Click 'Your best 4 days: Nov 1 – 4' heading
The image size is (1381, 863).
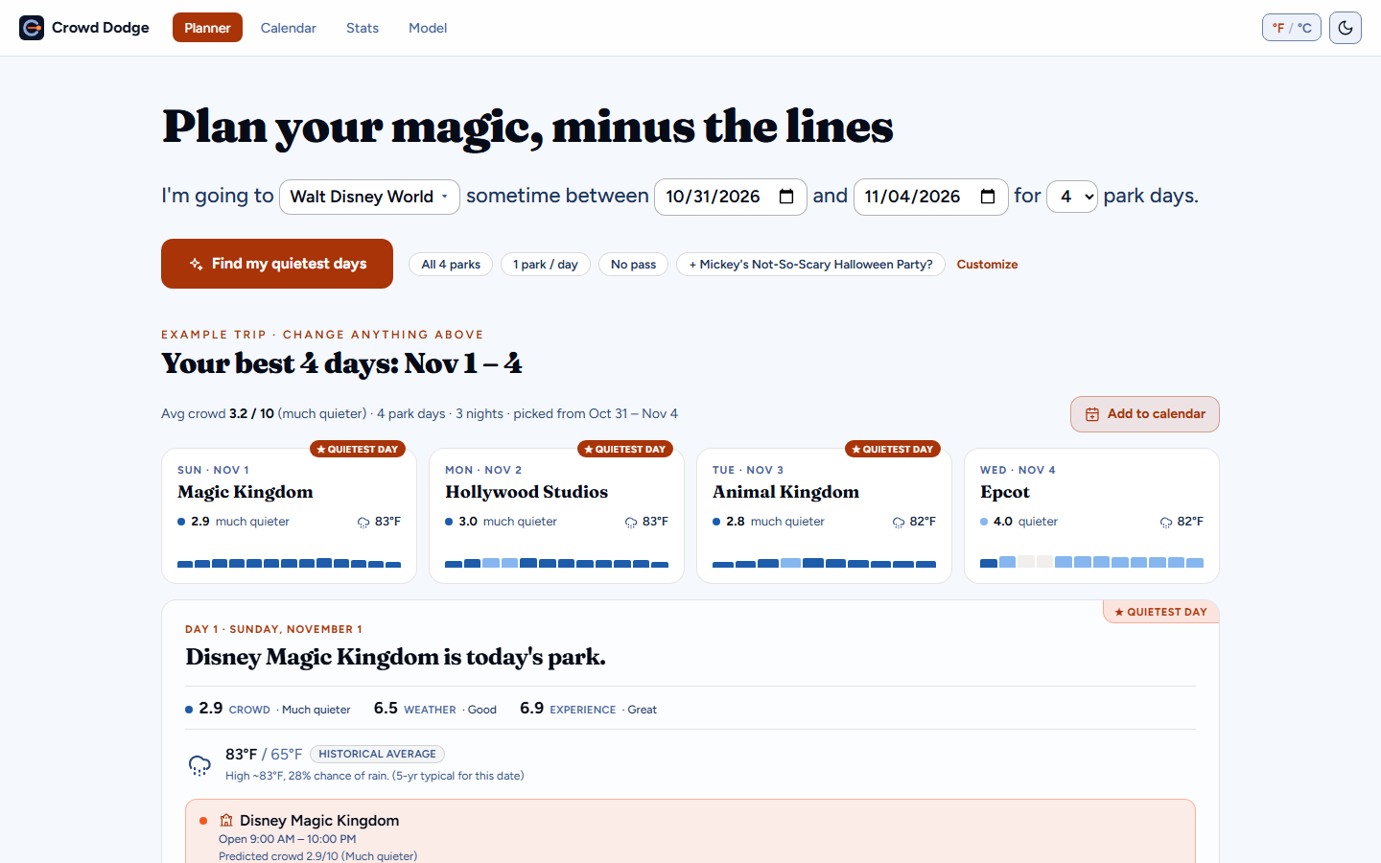tap(341, 364)
